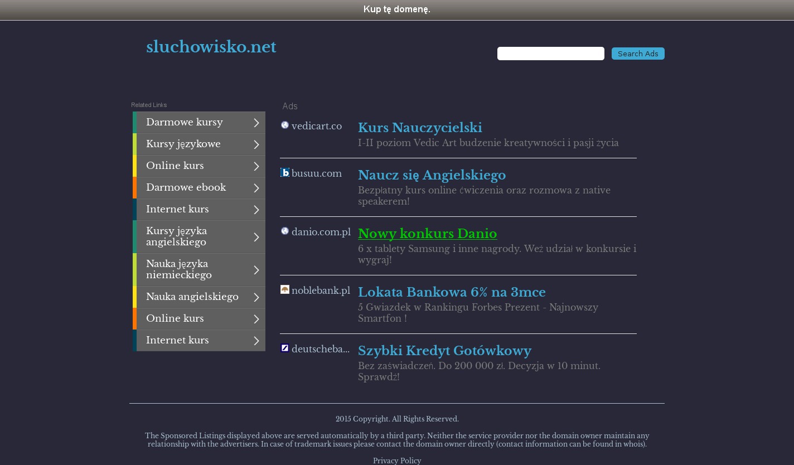Click the deutschebank favicon icon
This screenshot has width=794, height=465.
pos(285,348)
